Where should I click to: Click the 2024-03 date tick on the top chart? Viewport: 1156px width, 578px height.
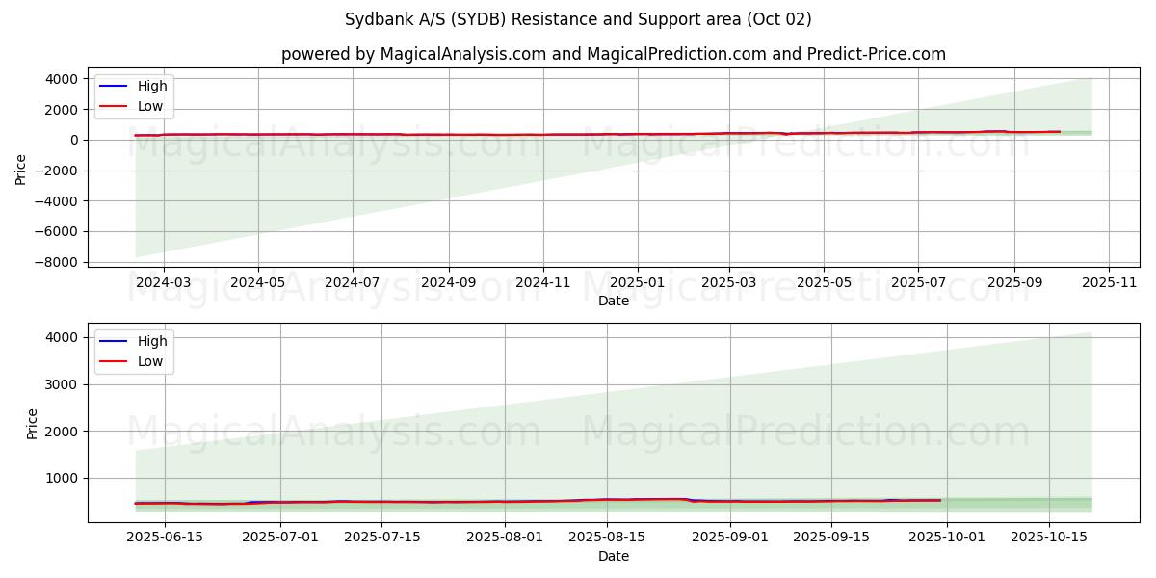tap(164, 283)
